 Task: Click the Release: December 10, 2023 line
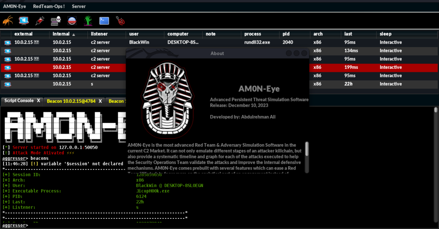(x=239, y=106)
